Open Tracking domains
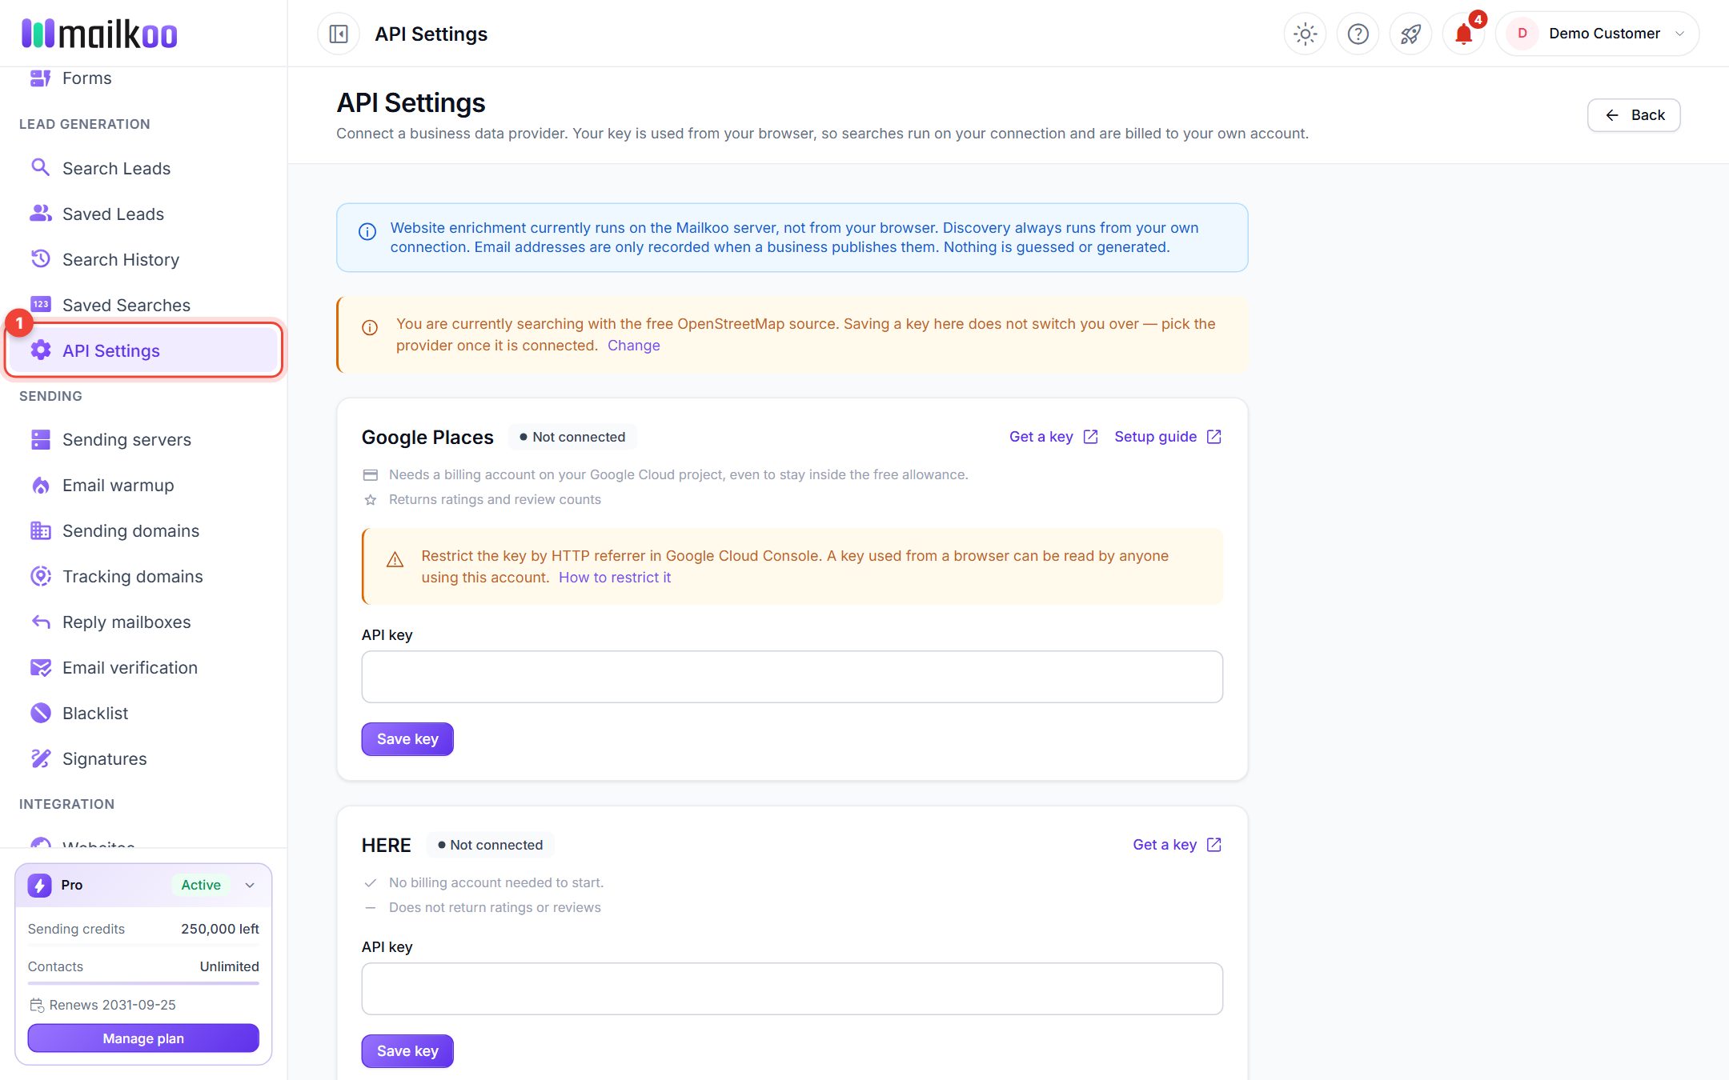 [x=143, y=576]
